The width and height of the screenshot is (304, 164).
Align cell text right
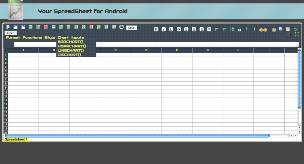pos(201,29)
